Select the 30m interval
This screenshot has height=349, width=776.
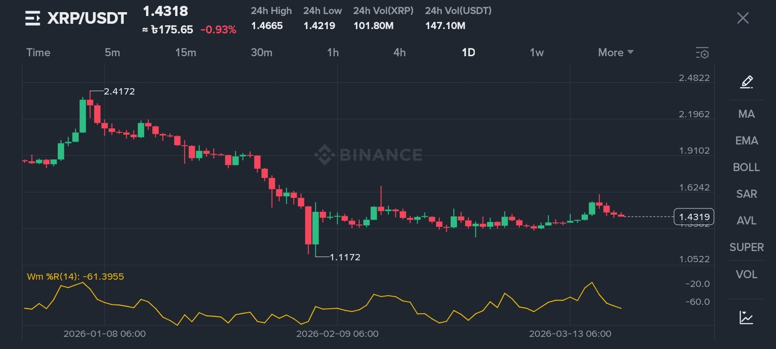pyautogui.click(x=261, y=52)
